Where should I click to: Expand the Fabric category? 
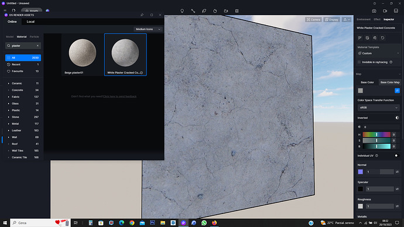[9, 97]
